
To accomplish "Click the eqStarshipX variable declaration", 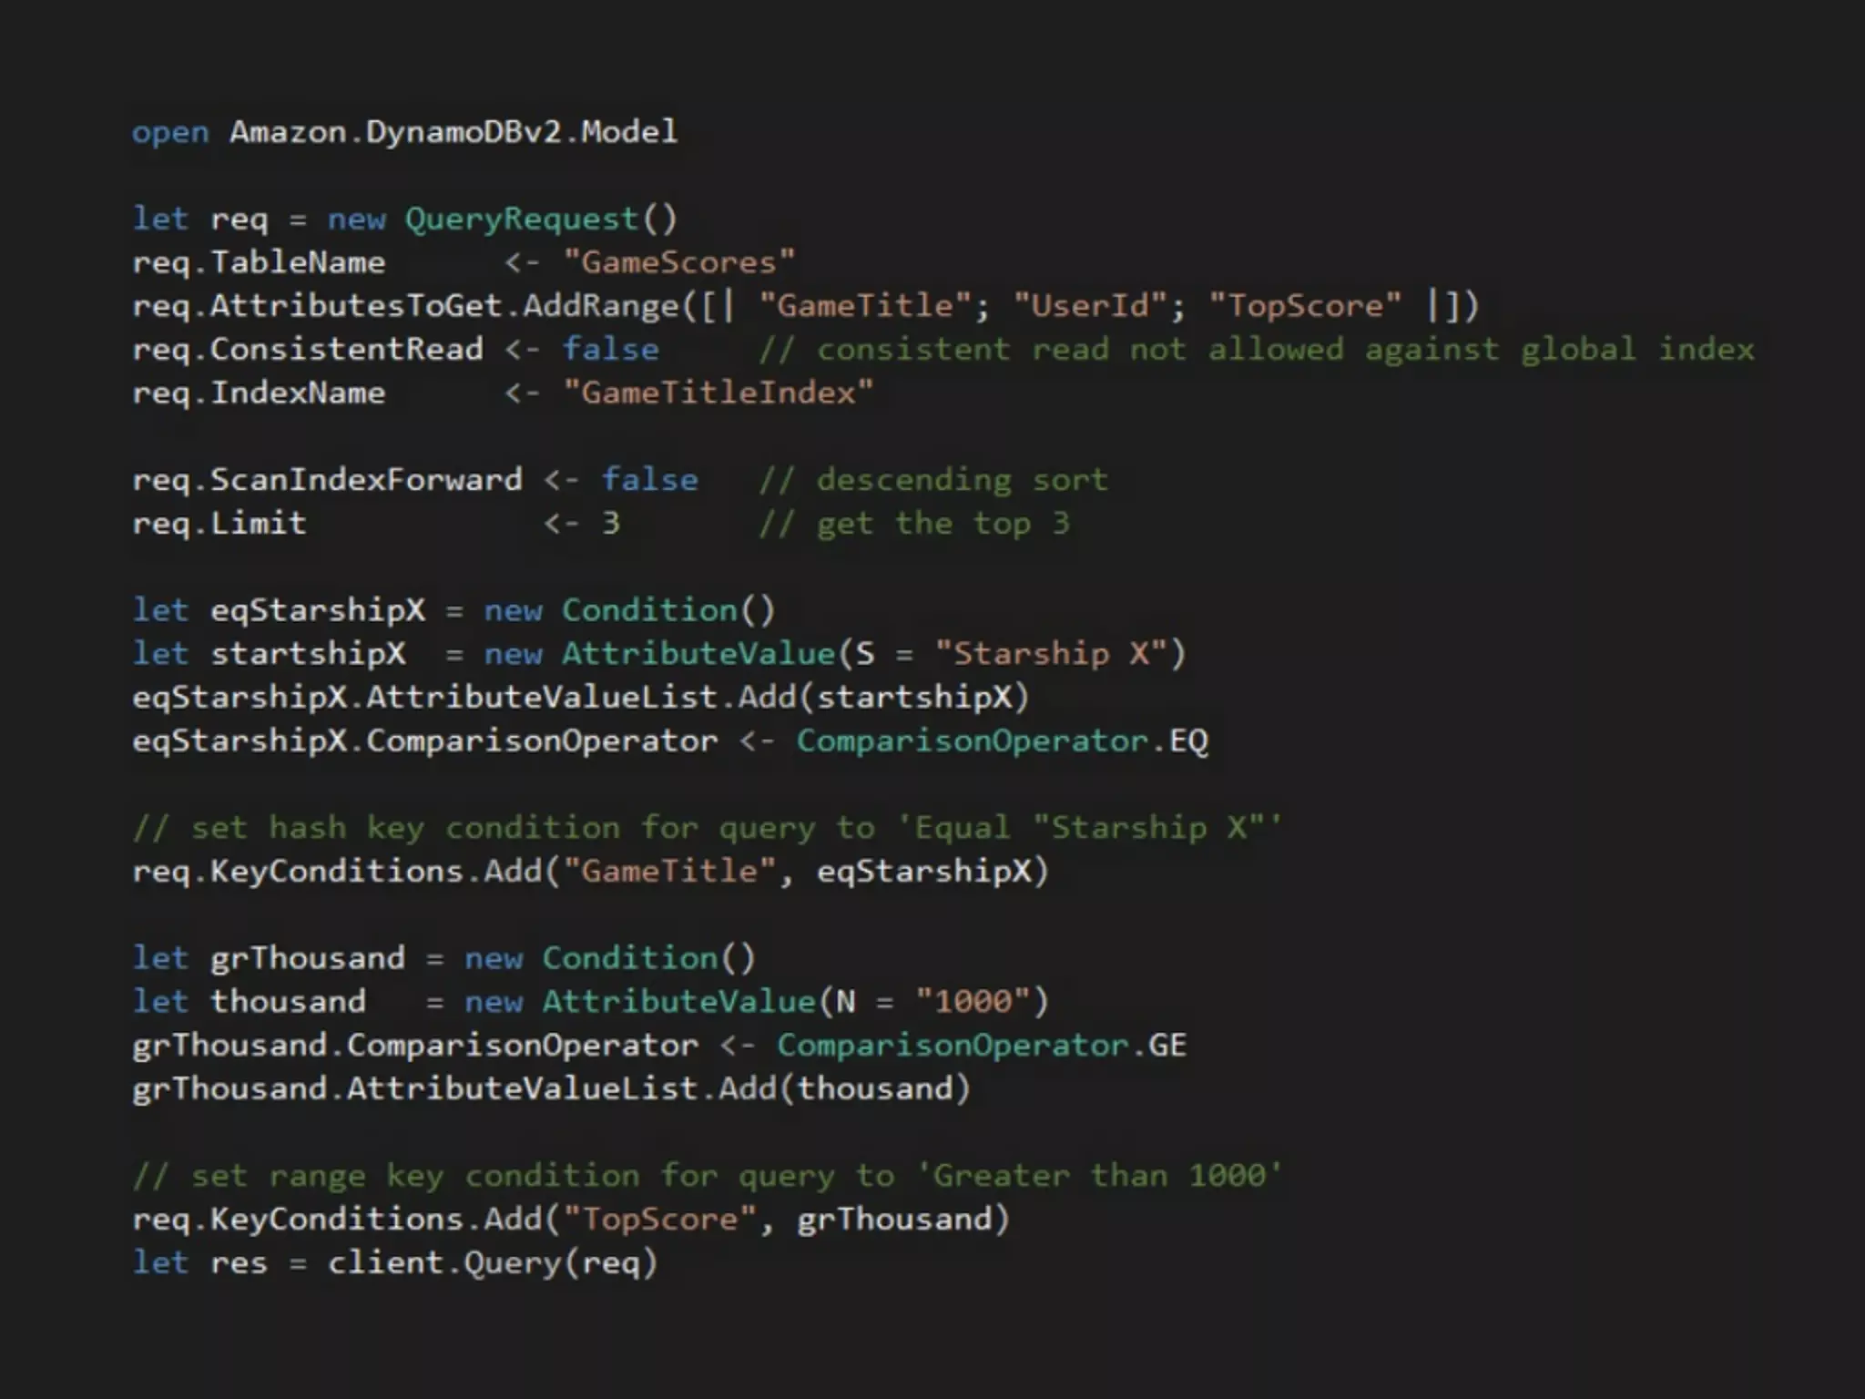I will click(x=318, y=610).
